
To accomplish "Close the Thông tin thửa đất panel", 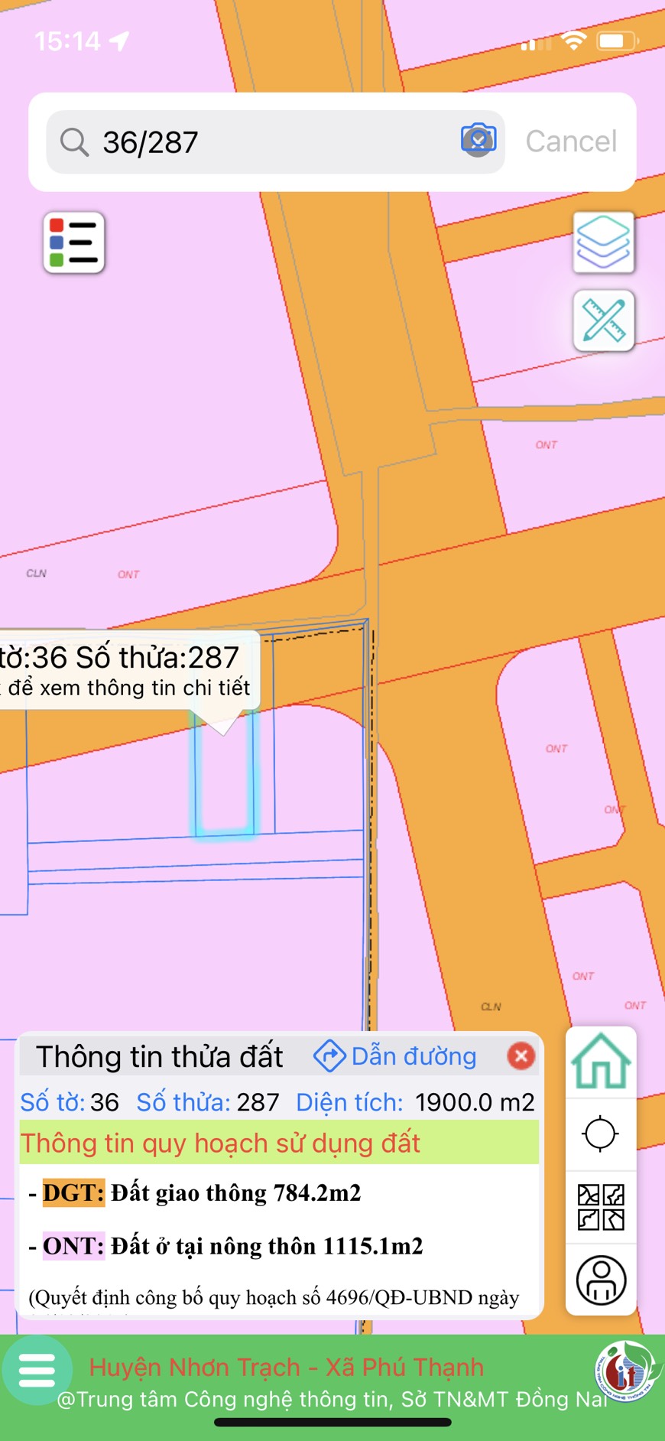I will click(521, 1056).
